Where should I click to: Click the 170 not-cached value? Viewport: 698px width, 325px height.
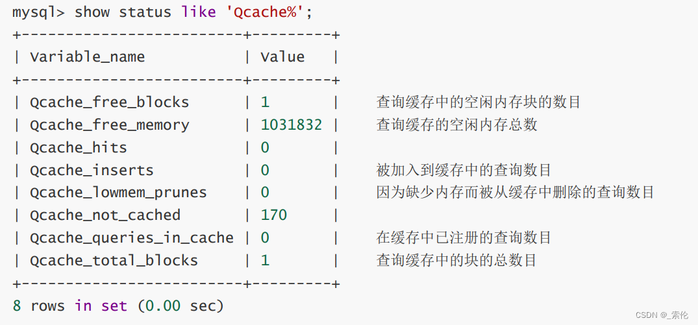coord(274,215)
